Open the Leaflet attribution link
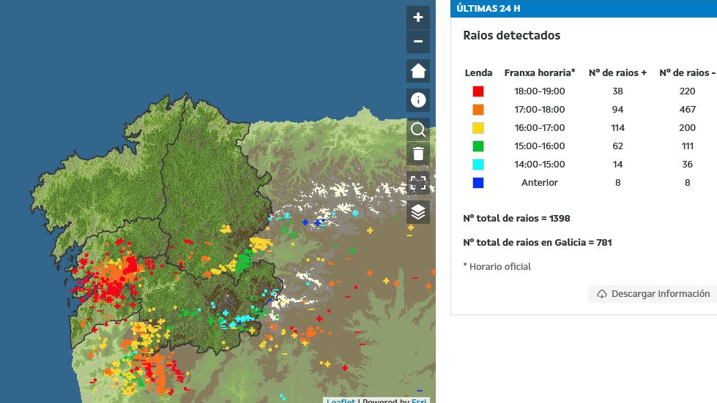This screenshot has width=717, height=403. click(x=341, y=400)
